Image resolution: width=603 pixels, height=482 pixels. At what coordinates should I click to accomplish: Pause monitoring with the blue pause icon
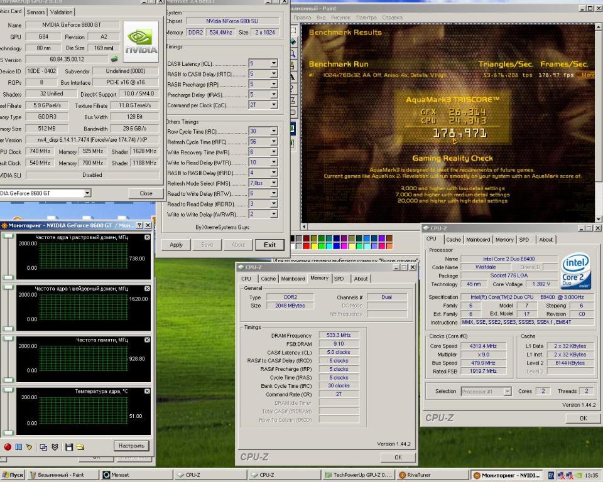[18, 447]
